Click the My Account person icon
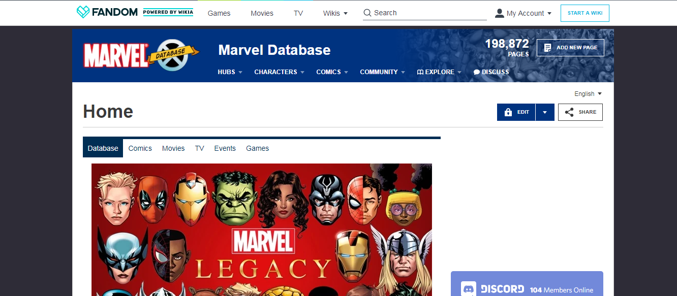 [500, 13]
